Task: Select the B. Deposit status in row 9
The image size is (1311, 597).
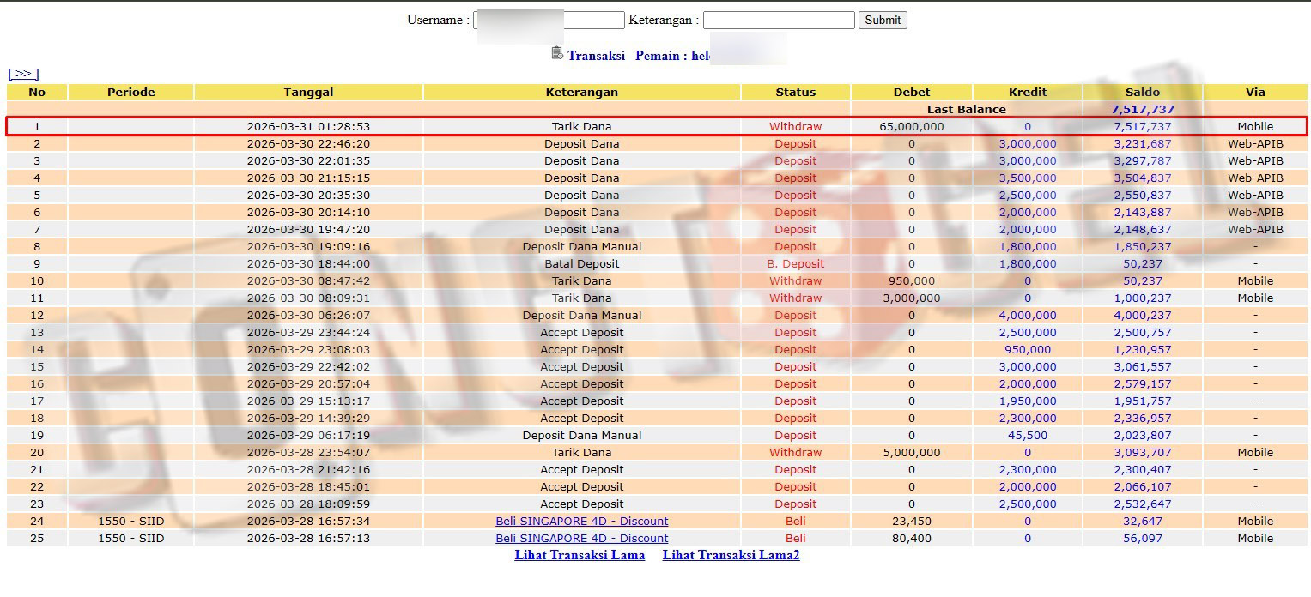Action: 796,263
